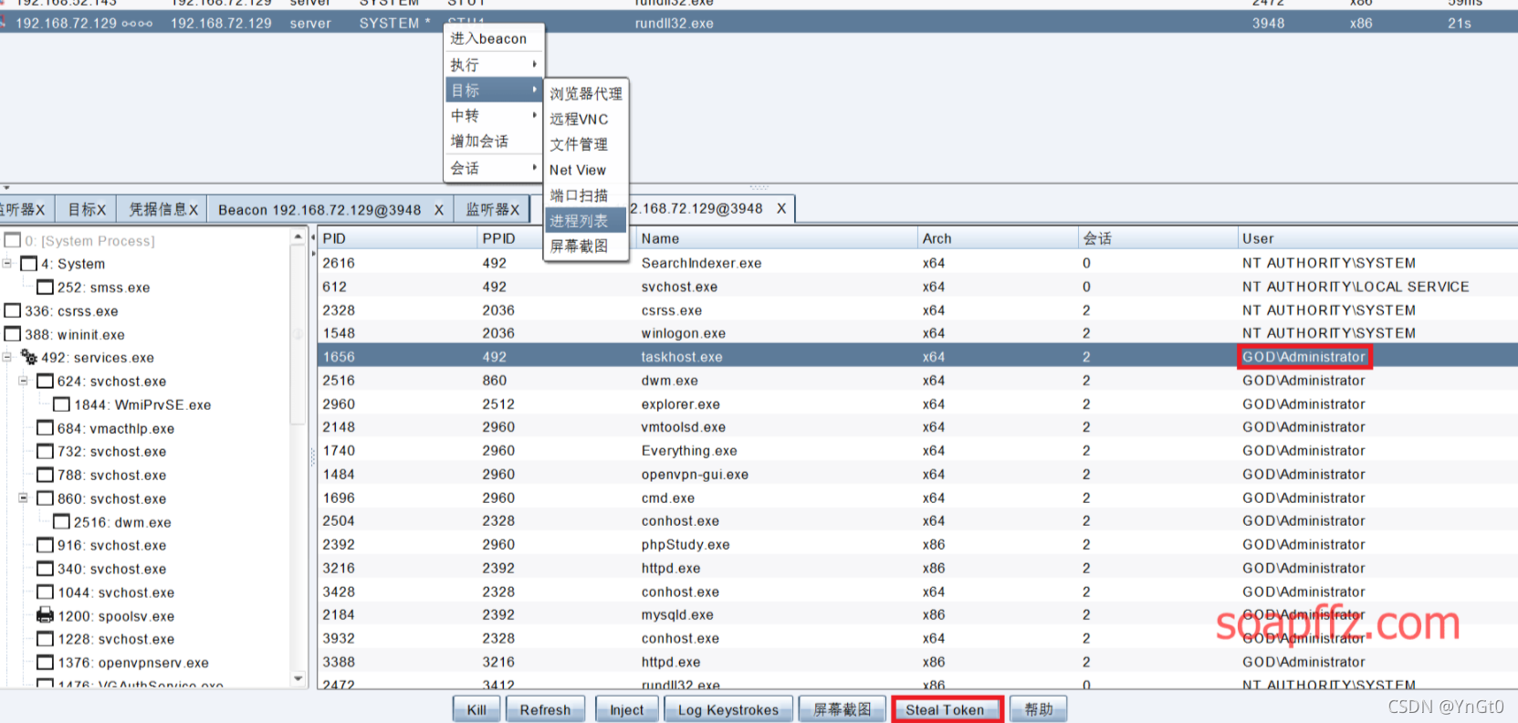Image resolution: width=1518 pixels, height=723 pixels.
Task: Click the icon box beside 1228: svchost.exe
Action: (46, 639)
